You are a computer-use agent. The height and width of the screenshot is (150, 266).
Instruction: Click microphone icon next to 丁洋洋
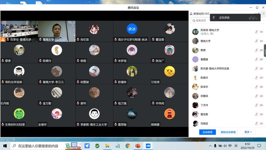(256, 105)
